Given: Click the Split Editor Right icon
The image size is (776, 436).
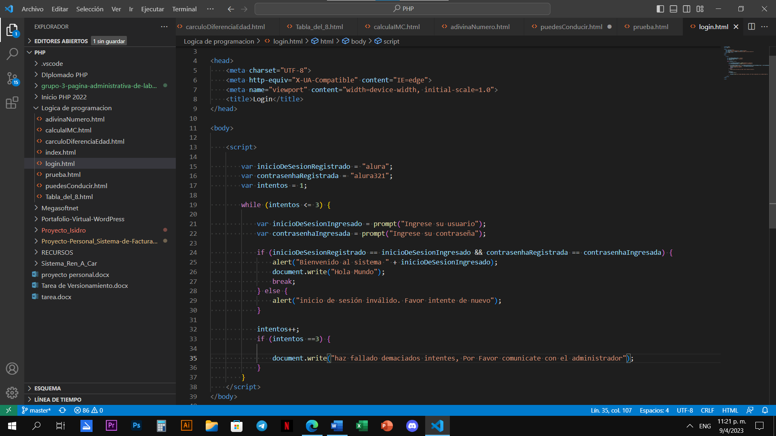Looking at the screenshot, I should pyautogui.click(x=751, y=27).
